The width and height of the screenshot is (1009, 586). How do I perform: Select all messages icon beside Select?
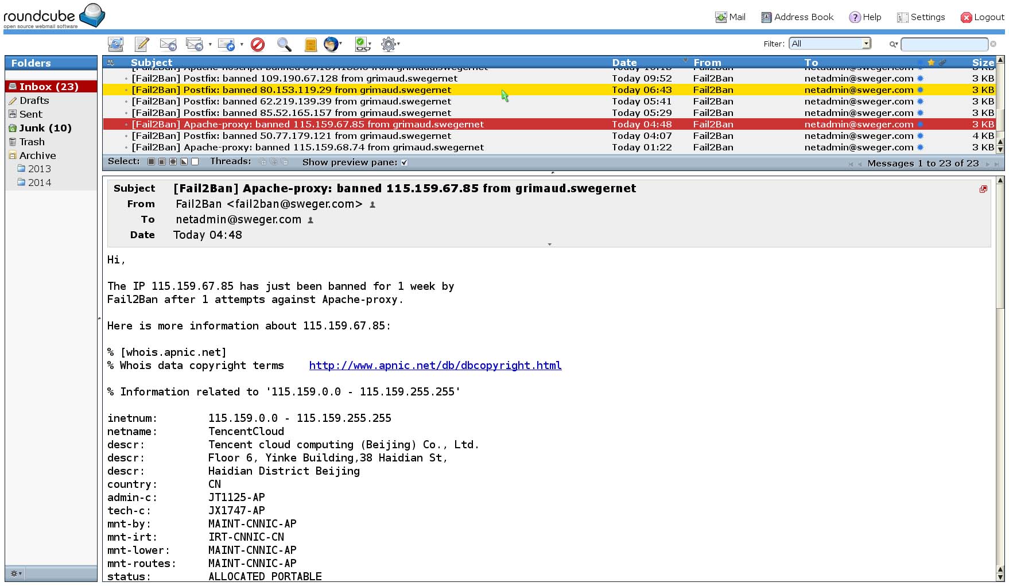point(151,162)
